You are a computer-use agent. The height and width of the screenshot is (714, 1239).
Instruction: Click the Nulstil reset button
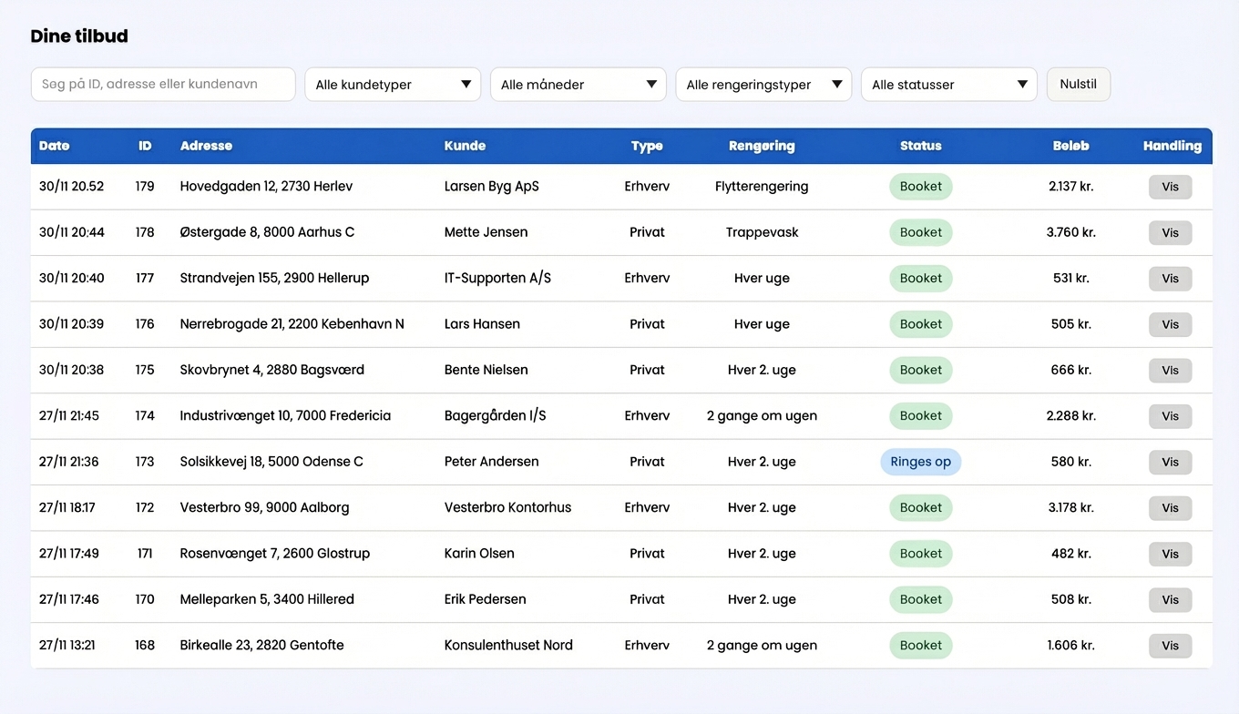(1079, 84)
